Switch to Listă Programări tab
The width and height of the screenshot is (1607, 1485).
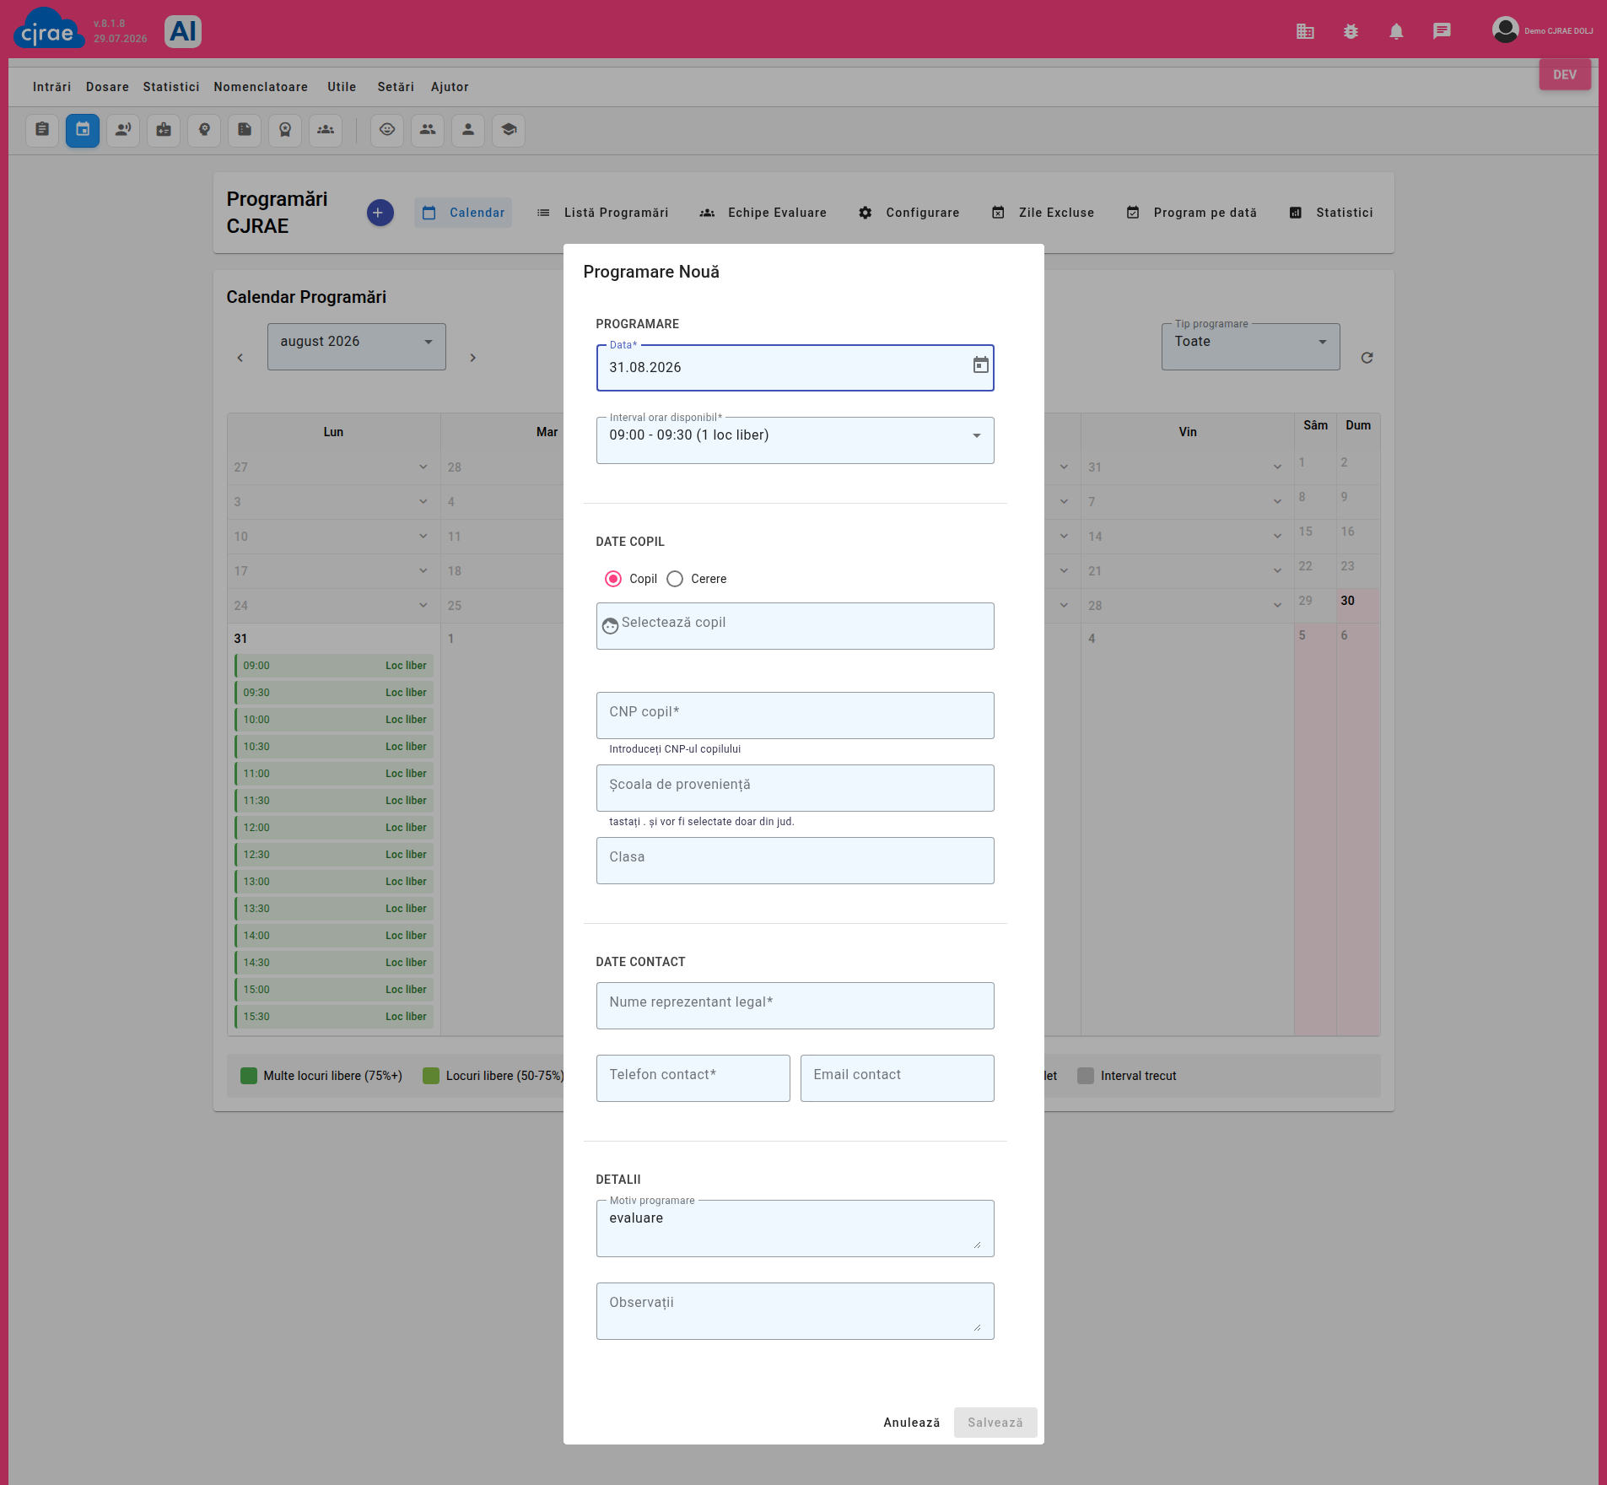[602, 213]
